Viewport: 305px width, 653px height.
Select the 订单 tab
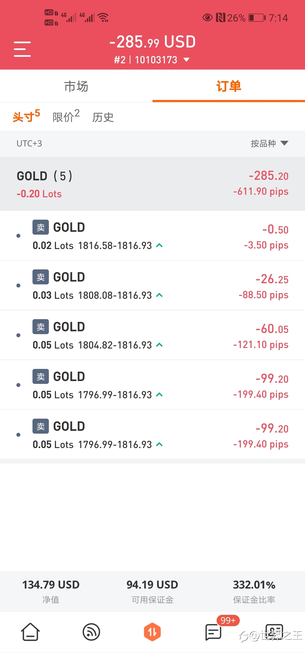coord(229,86)
